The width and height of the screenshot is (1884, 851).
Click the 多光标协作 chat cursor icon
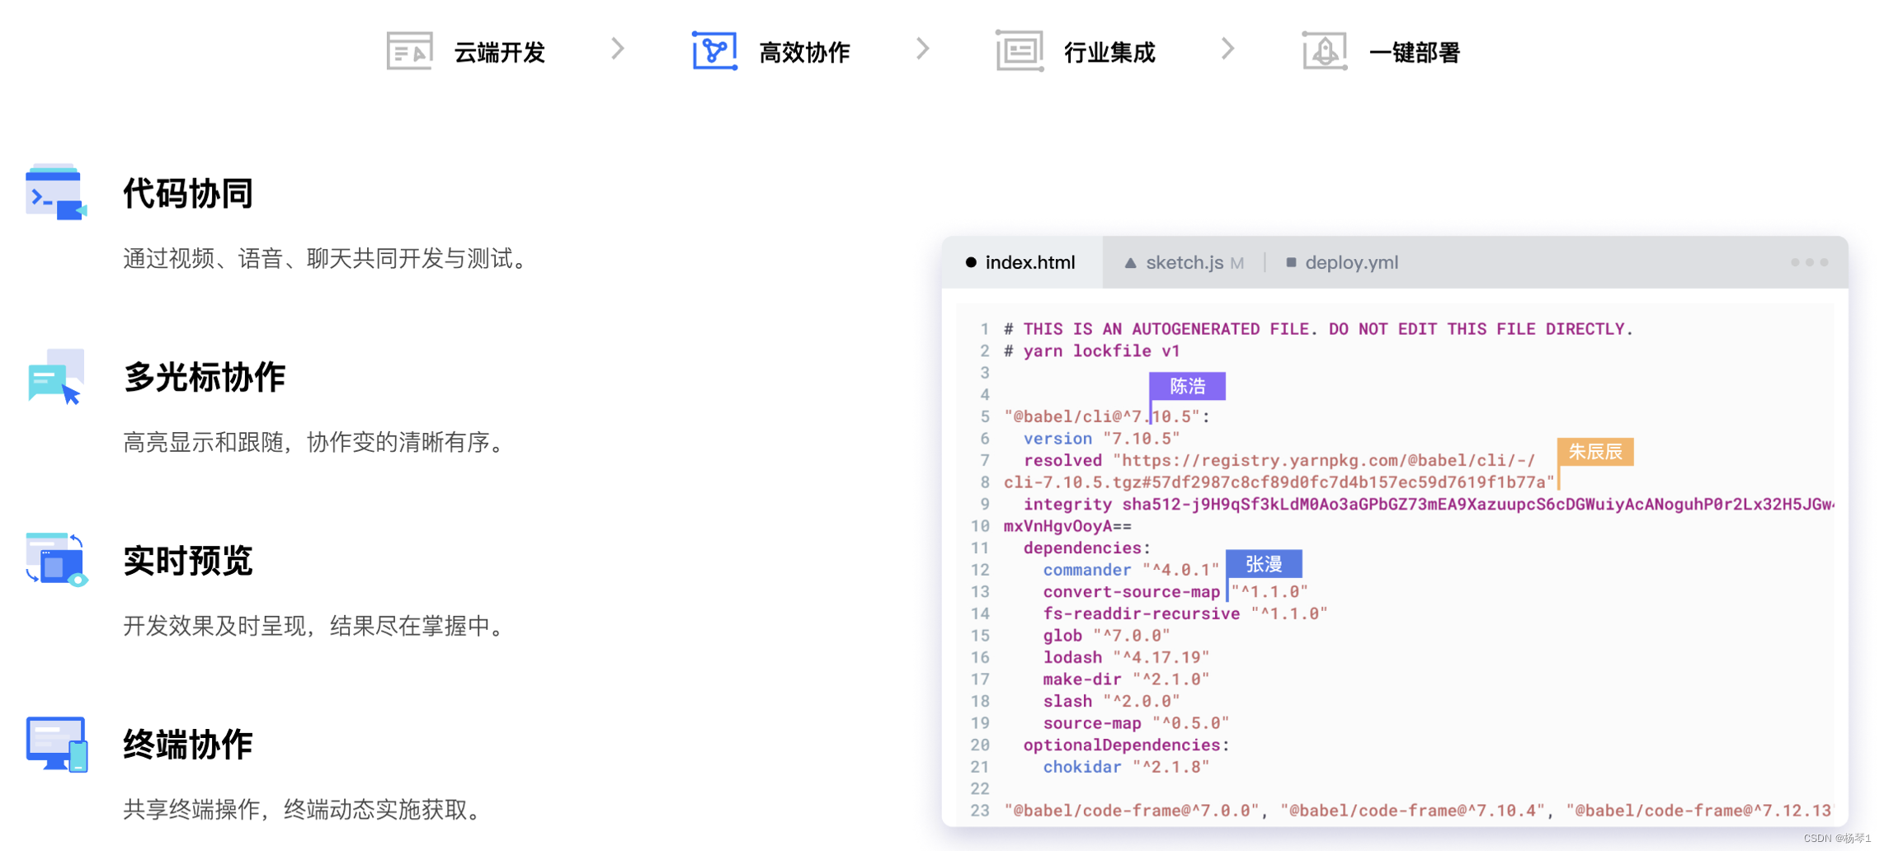pos(56,377)
